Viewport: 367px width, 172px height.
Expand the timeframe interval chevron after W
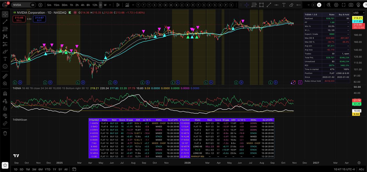[x=110, y=5]
